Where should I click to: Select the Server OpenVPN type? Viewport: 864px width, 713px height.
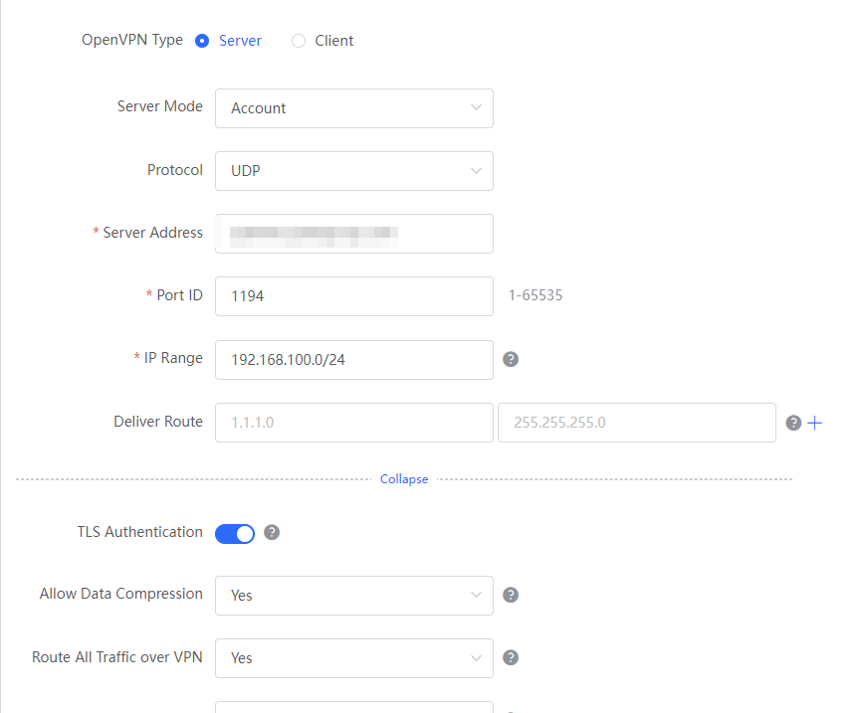click(x=202, y=41)
